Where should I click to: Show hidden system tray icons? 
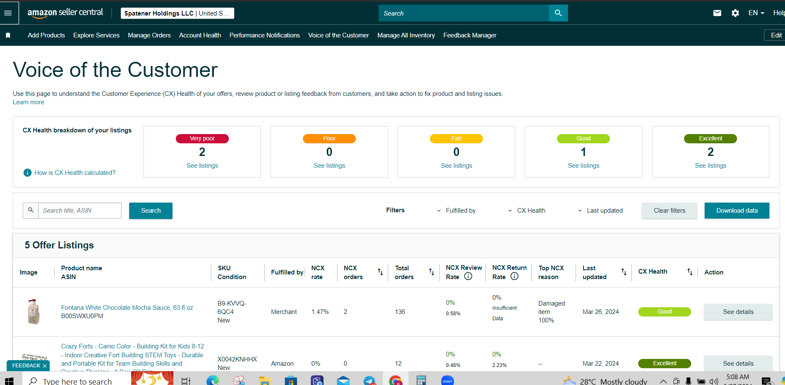(x=663, y=381)
